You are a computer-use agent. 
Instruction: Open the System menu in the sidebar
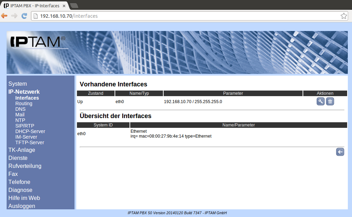18,84
